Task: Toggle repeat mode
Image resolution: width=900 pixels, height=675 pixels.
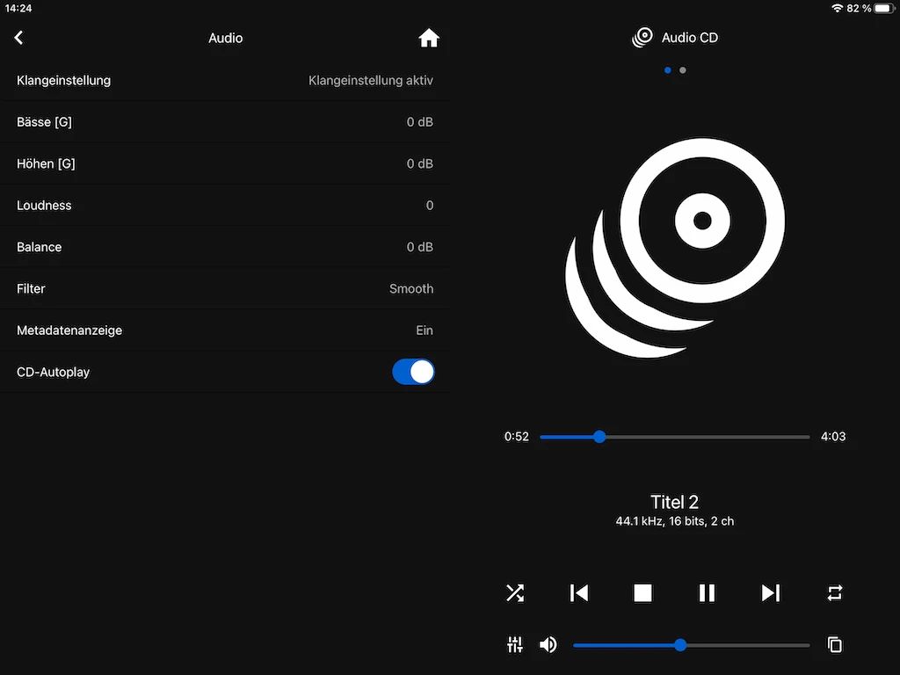Action: pyautogui.click(x=835, y=593)
